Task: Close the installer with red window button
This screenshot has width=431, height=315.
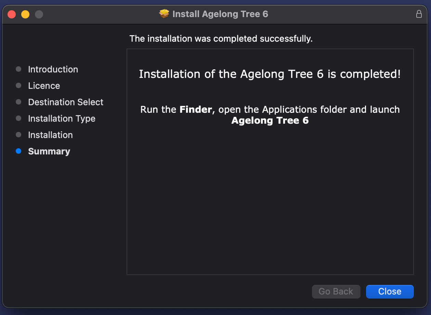Action: coord(12,14)
